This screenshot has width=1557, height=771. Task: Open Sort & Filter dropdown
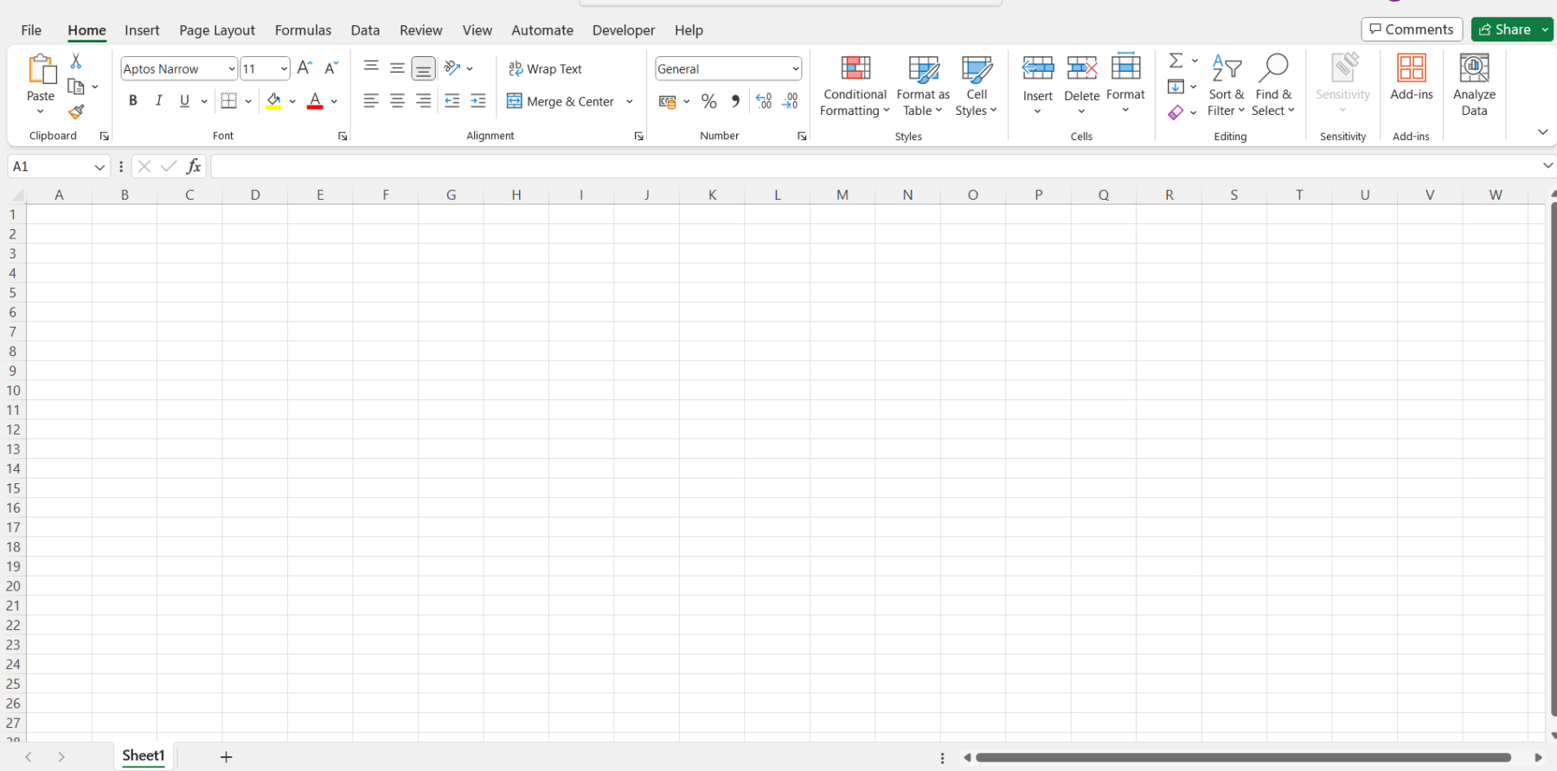pyautogui.click(x=1227, y=86)
